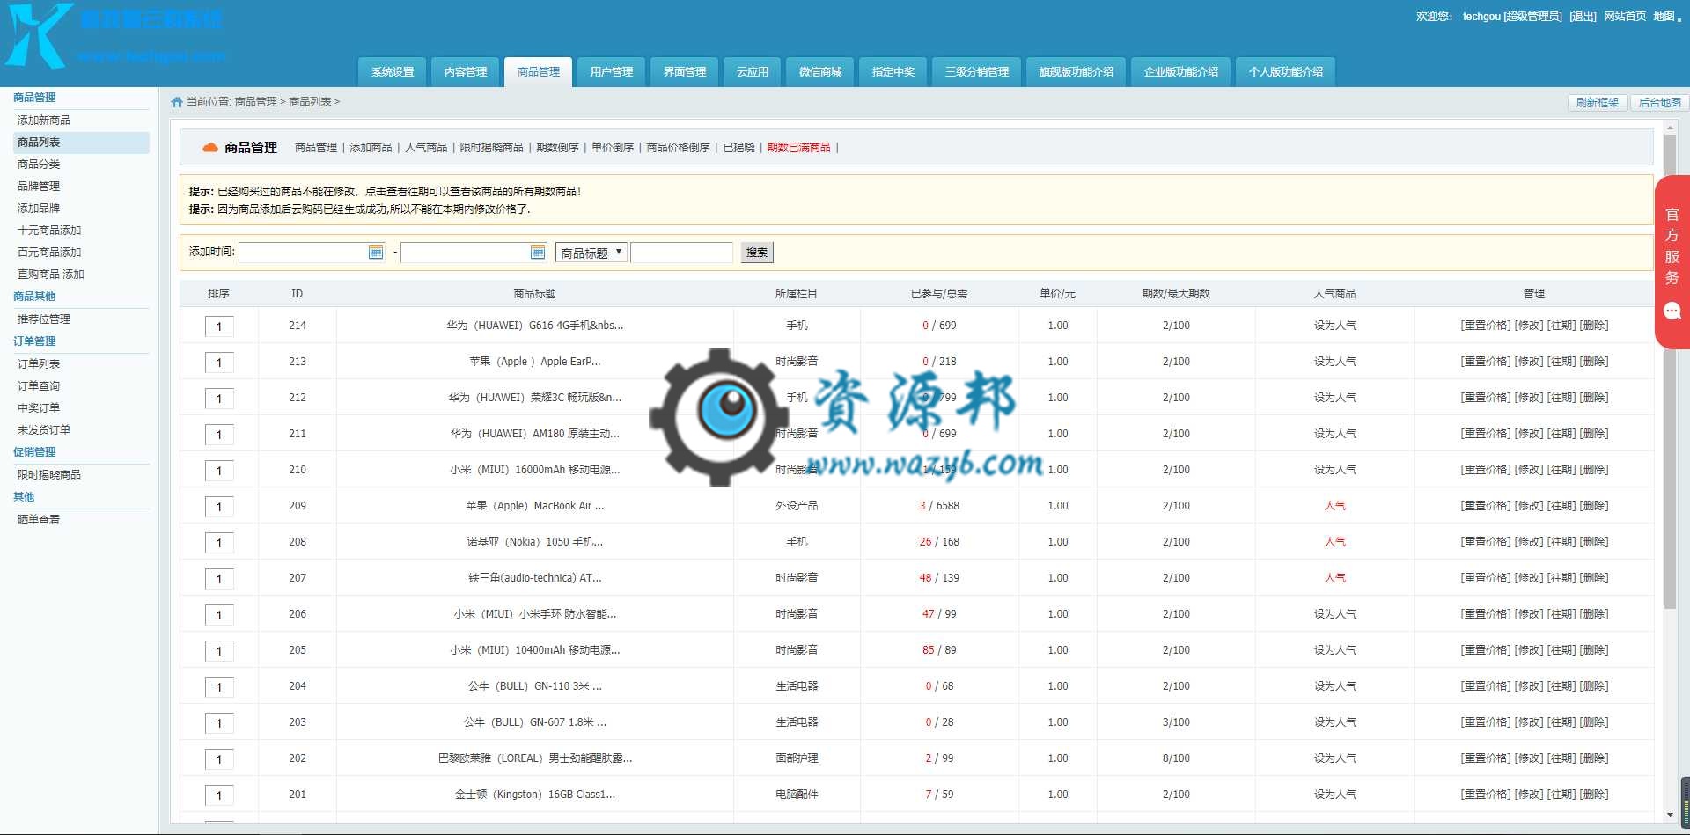Click 设为人气 for product ID 210
Image resolution: width=1690 pixels, height=835 pixels.
[x=1335, y=470]
